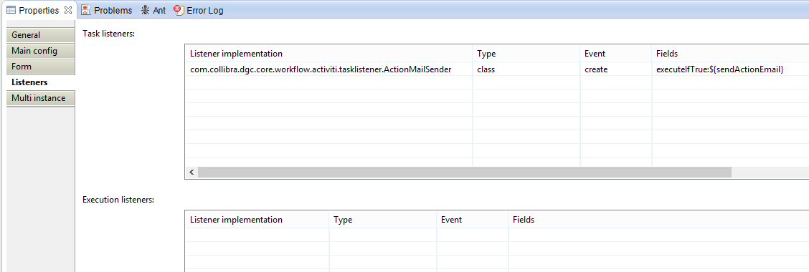The height and width of the screenshot is (272, 809).
Task: Click the Properties table icon
Action: (x=11, y=10)
